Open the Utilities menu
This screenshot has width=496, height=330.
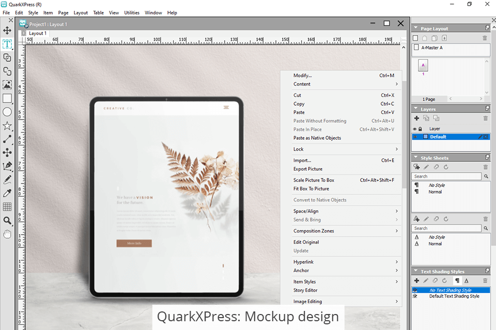(x=132, y=12)
